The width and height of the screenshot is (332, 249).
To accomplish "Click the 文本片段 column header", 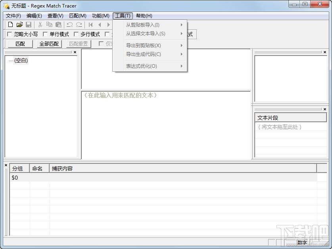I will point(291,117).
